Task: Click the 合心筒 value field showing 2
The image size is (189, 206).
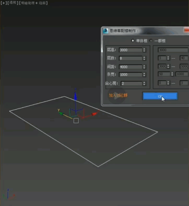Action: pyautogui.click(x=132, y=83)
